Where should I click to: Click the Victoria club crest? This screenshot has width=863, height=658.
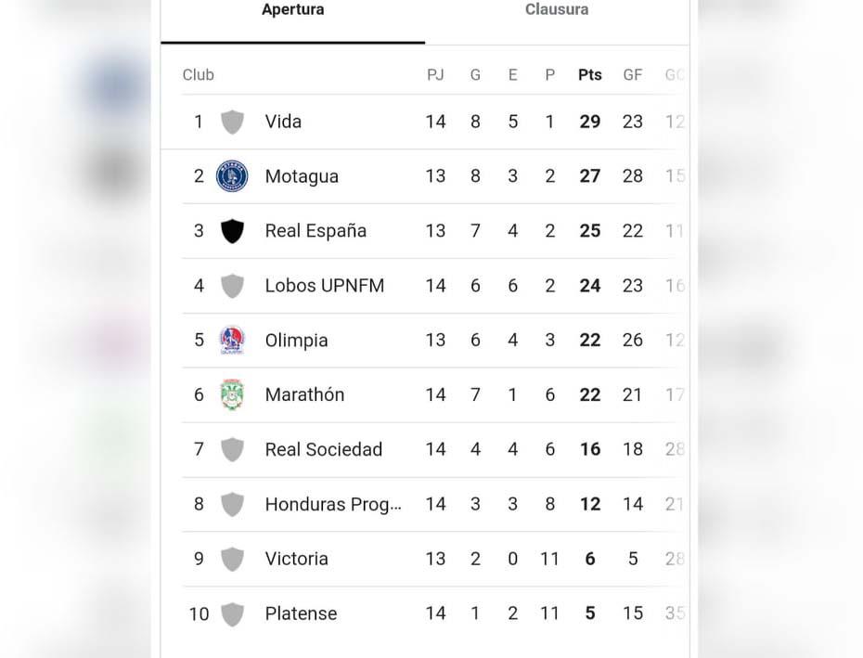(231, 559)
